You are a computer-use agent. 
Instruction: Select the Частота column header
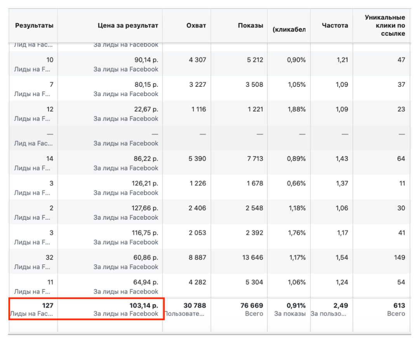pyautogui.click(x=335, y=26)
